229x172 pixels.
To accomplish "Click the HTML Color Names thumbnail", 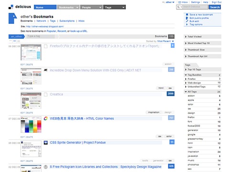I will tap(31, 125).
